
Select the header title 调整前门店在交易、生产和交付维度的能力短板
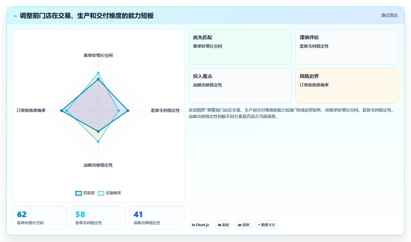point(87,16)
